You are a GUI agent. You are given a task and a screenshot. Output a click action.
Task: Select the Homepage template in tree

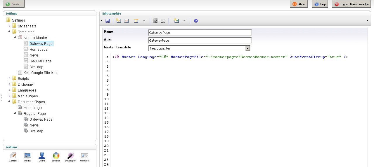pyautogui.click(x=38, y=50)
